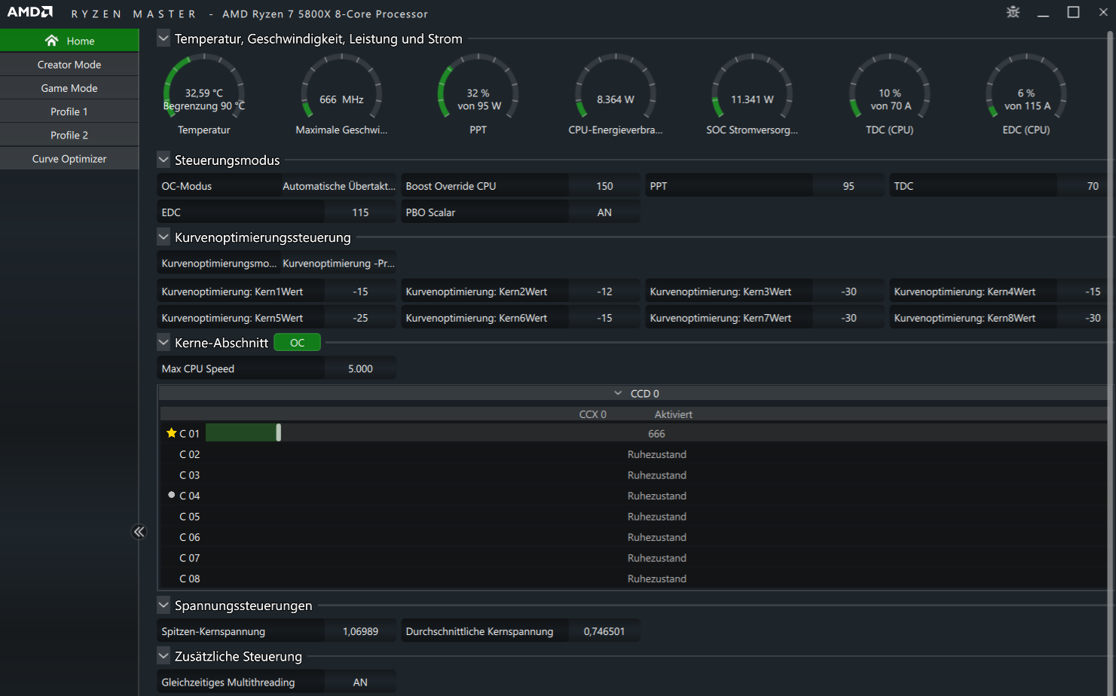Click the PBO Scalar value AN

pos(604,212)
